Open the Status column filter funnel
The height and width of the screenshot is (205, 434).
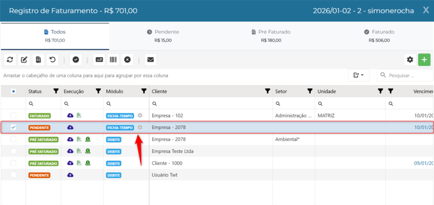(x=56, y=91)
